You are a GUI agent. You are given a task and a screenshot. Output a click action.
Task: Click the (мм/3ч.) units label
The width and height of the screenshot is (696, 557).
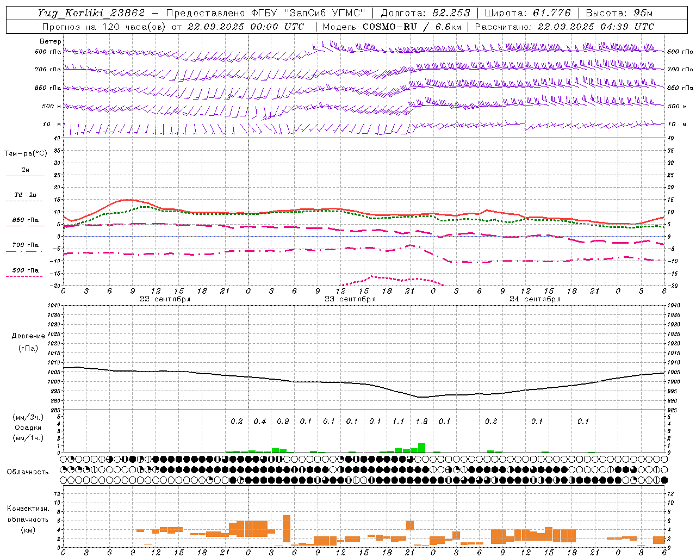[x=28, y=417]
